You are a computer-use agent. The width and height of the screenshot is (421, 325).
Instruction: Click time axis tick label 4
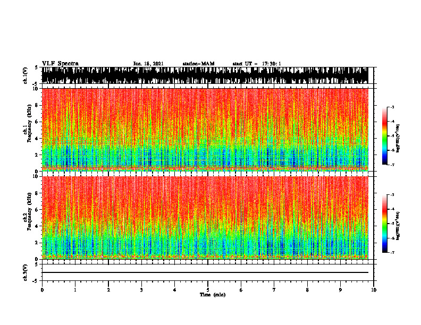(x=175, y=290)
